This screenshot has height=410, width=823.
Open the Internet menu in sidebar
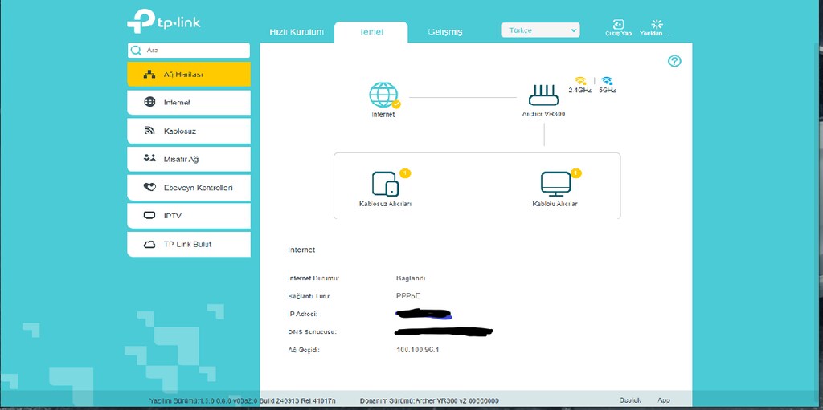(188, 102)
